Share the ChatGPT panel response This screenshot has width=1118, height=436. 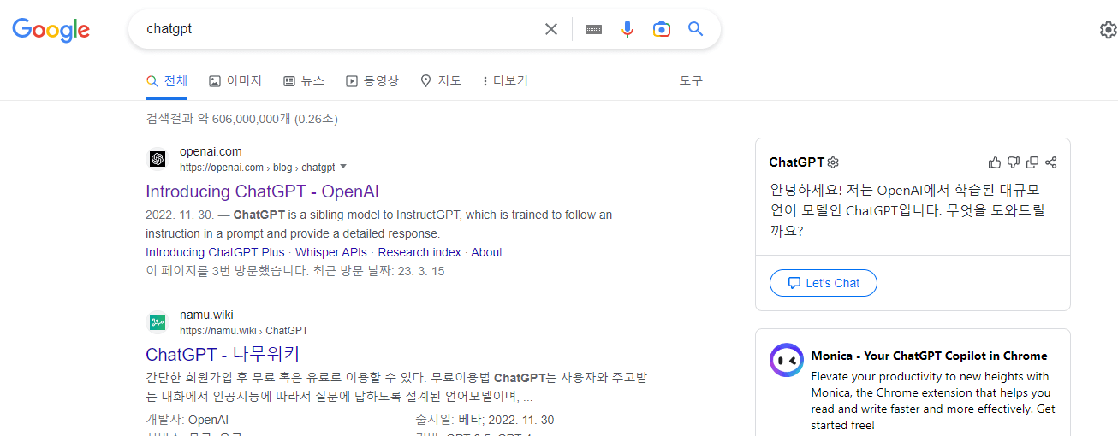[1051, 162]
